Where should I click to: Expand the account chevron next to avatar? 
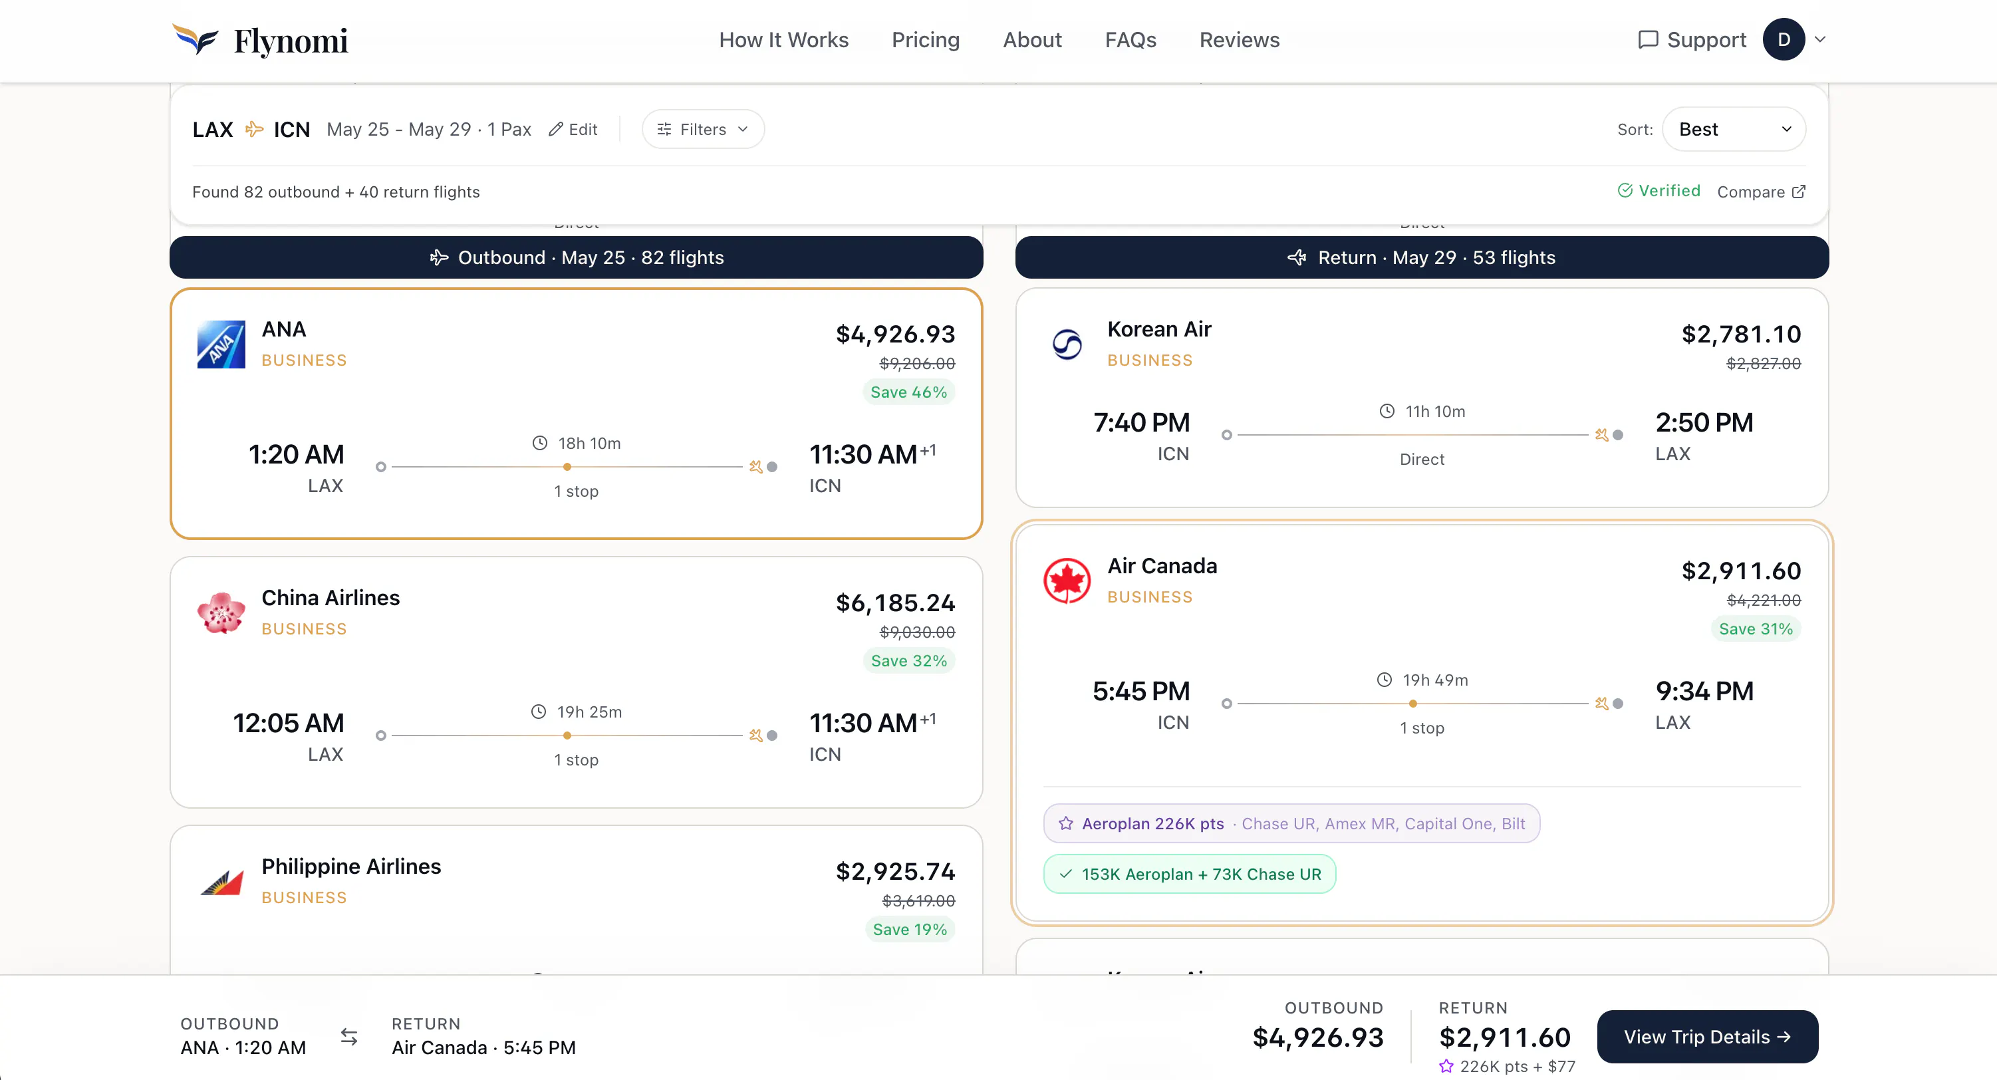tap(1820, 39)
